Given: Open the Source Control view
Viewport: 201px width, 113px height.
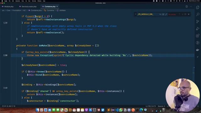Looking at the screenshot, I should click(x=198, y=21).
